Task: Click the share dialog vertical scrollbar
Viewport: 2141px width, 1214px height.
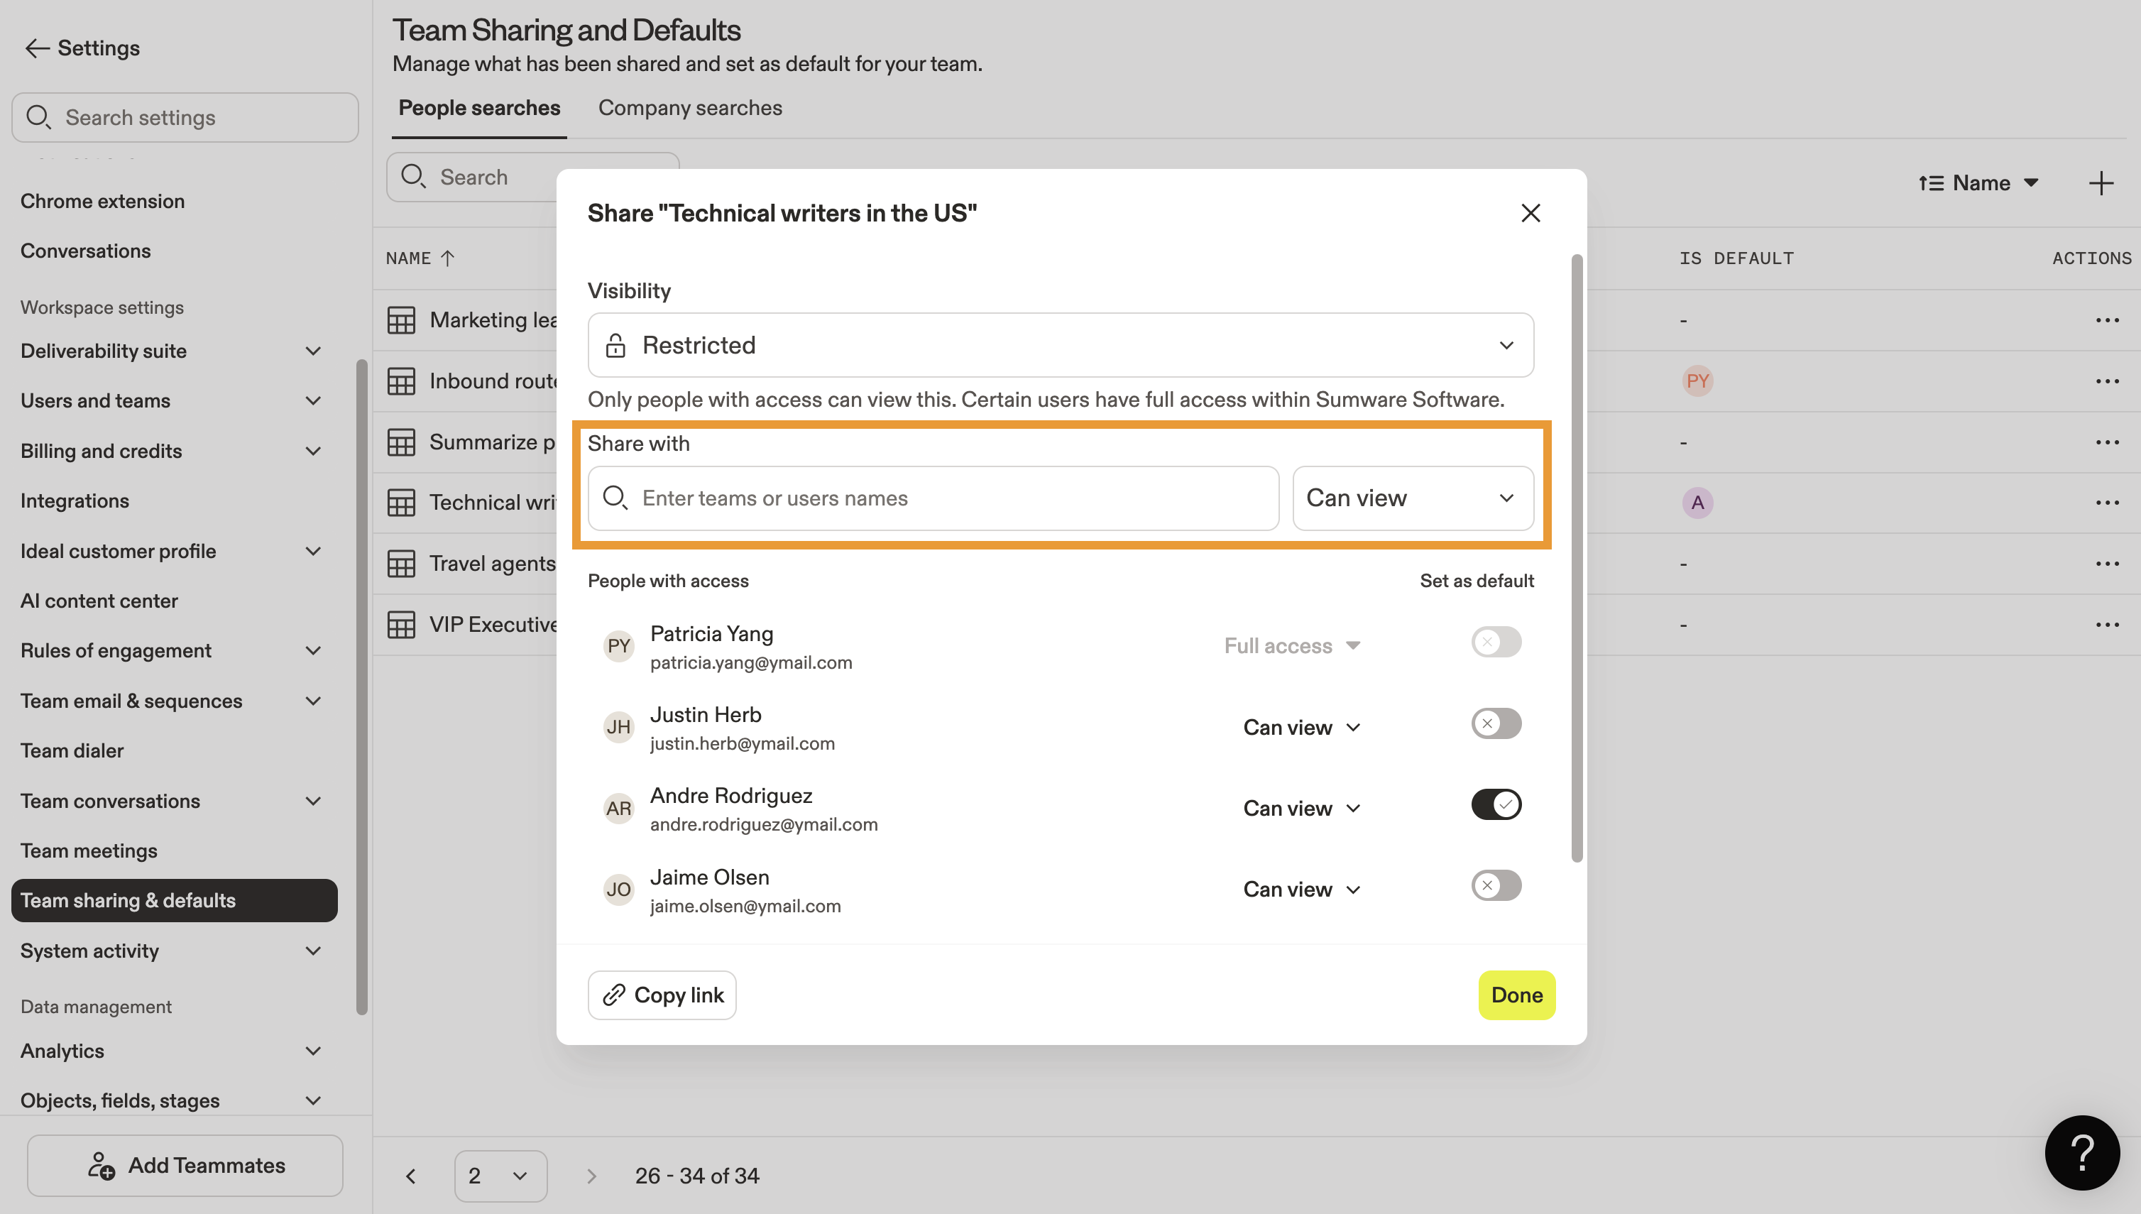Action: [x=1577, y=559]
